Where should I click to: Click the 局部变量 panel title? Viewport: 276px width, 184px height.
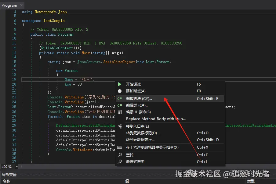tap(9, 175)
